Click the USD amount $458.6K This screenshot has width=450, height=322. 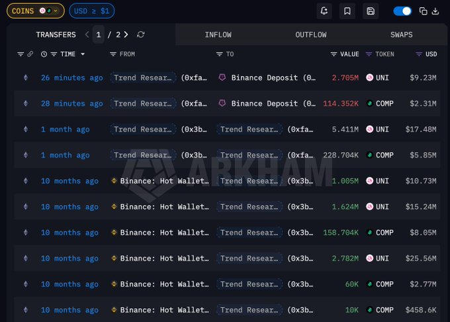tap(421, 310)
